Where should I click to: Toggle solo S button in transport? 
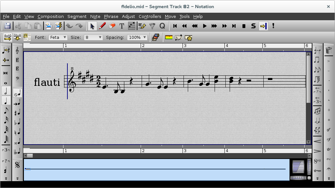click(x=254, y=26)
